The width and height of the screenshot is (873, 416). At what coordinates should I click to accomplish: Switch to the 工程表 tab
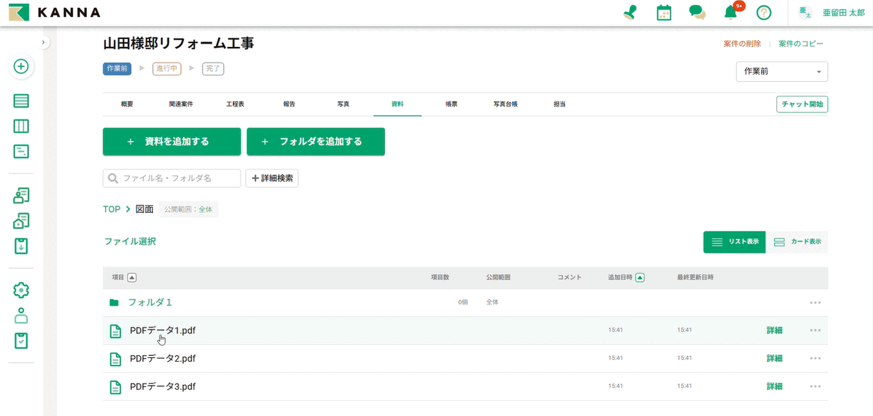(235, 104)
